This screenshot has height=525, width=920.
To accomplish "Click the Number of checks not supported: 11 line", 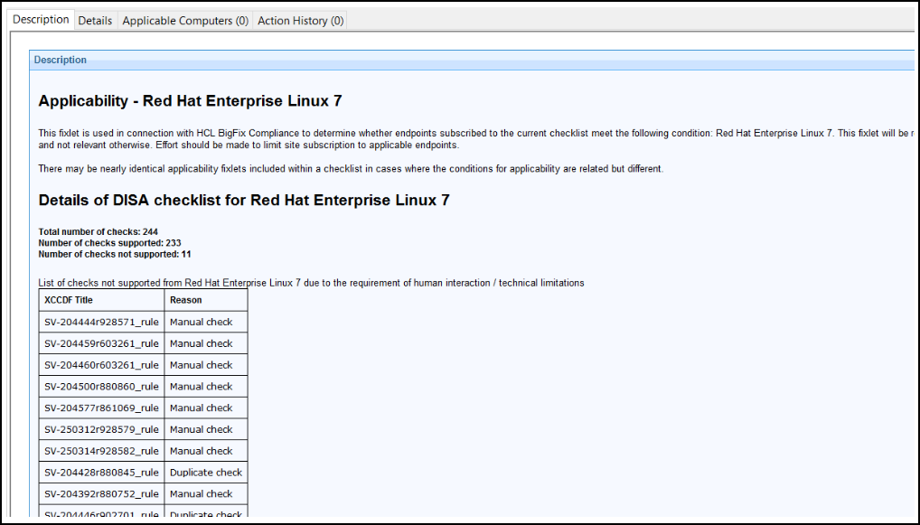I will click(115, 254).
